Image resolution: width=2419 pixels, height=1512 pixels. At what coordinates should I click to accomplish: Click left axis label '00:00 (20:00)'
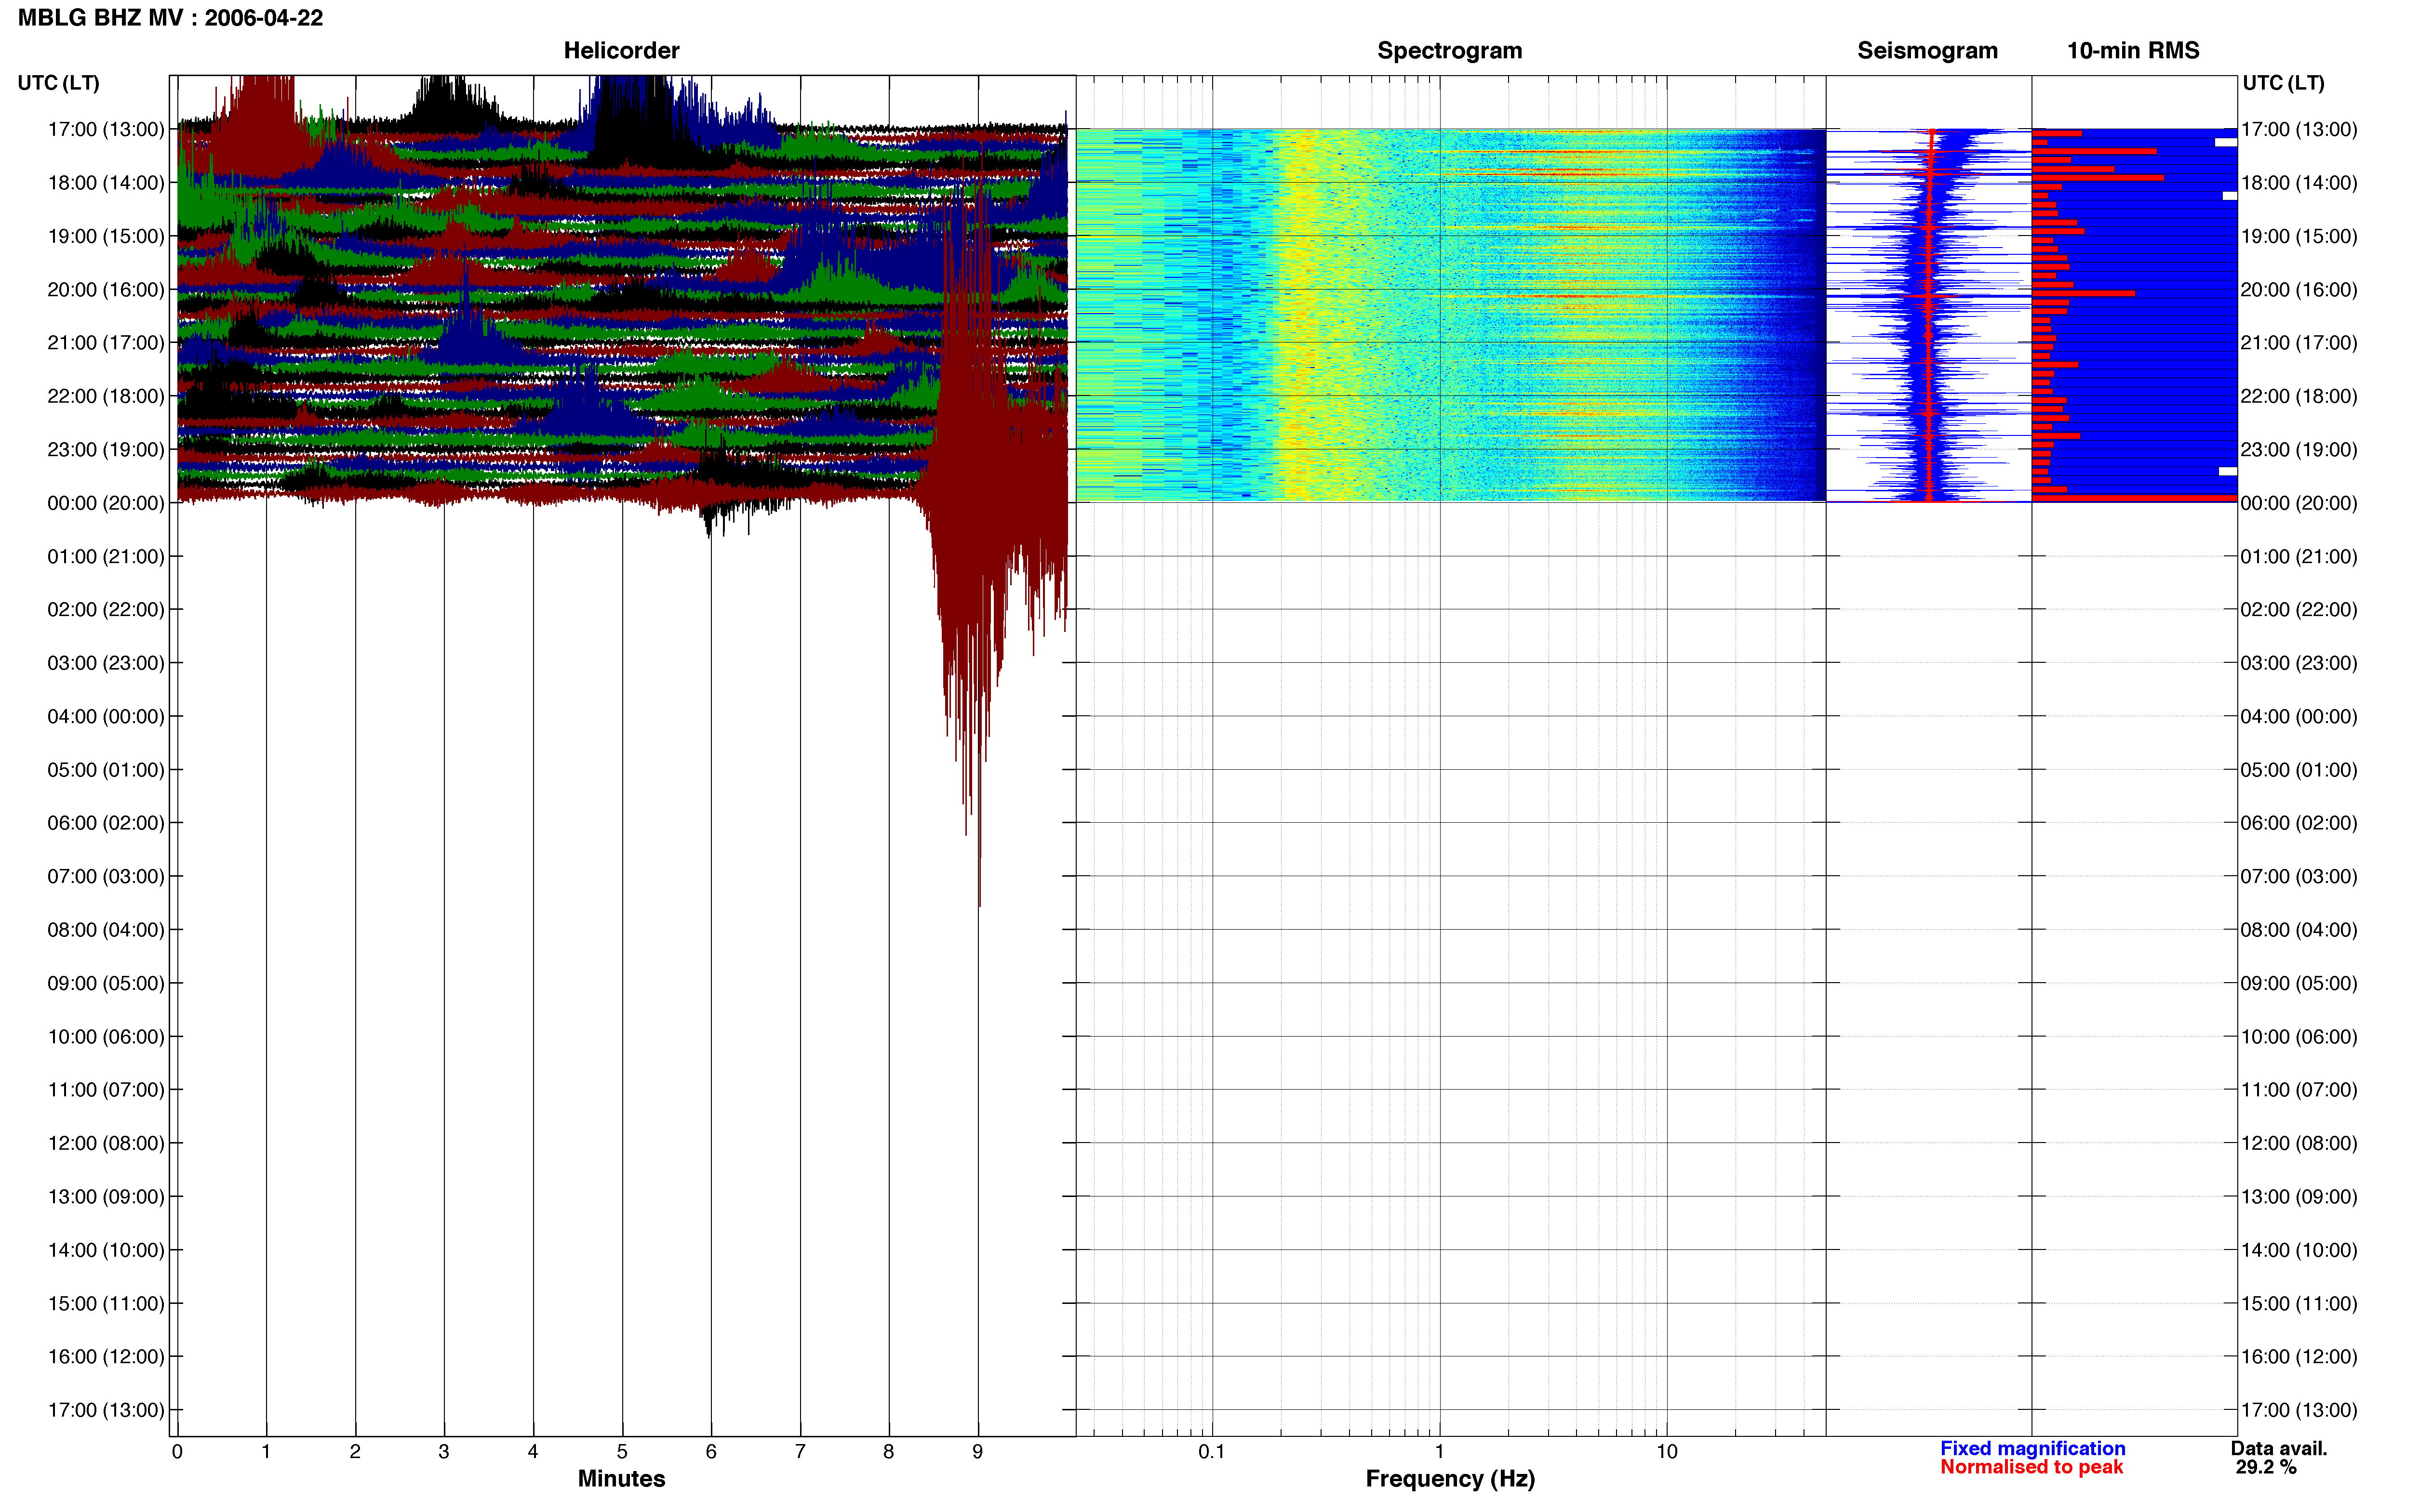pos(106,503)
